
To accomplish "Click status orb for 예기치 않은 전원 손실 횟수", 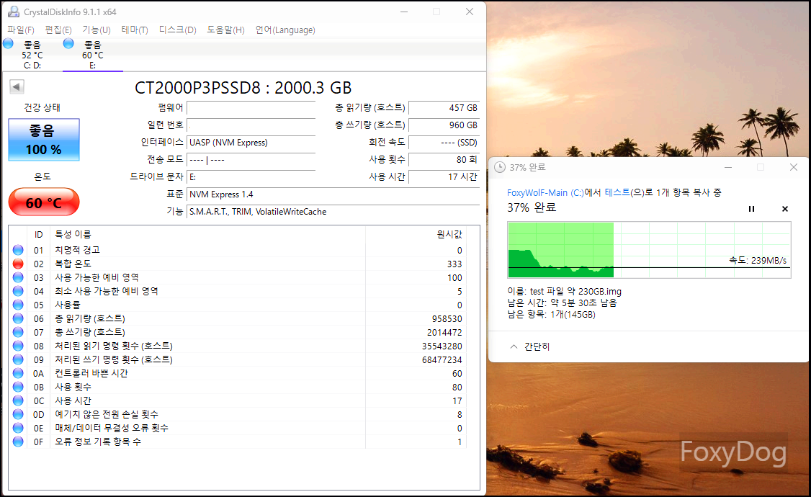I will pyautogui.click(x=18, y=414).
